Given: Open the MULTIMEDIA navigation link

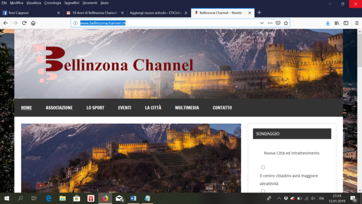Looking at the screenshot, I should tap(187, 108).
